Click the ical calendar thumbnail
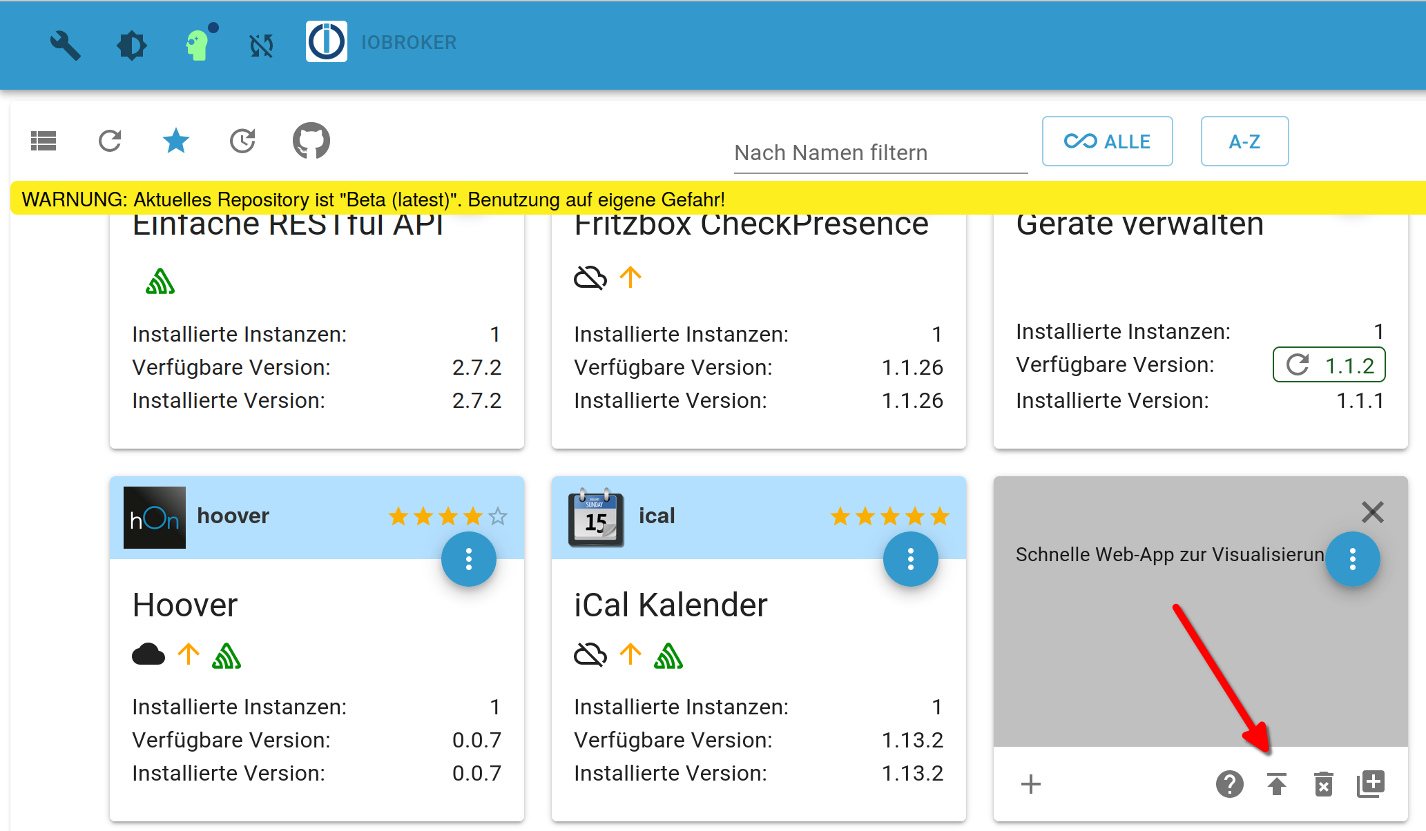Image resolution: width=1426 pixels, height=831 pixels. click(x=596, y=518)
